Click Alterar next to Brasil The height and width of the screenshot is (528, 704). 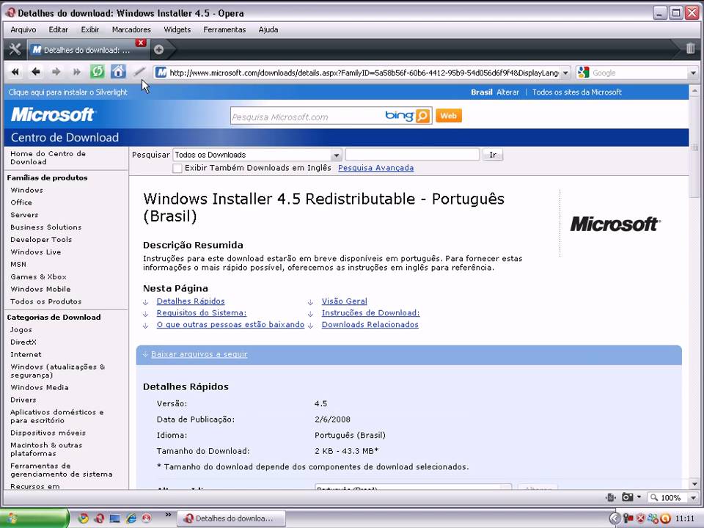[x=507, y=92]
